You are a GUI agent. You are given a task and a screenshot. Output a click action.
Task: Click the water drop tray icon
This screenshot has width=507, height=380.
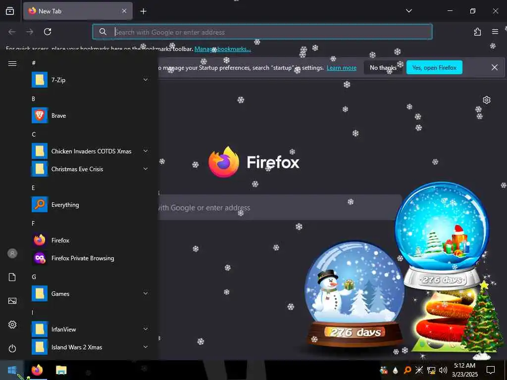396,370
